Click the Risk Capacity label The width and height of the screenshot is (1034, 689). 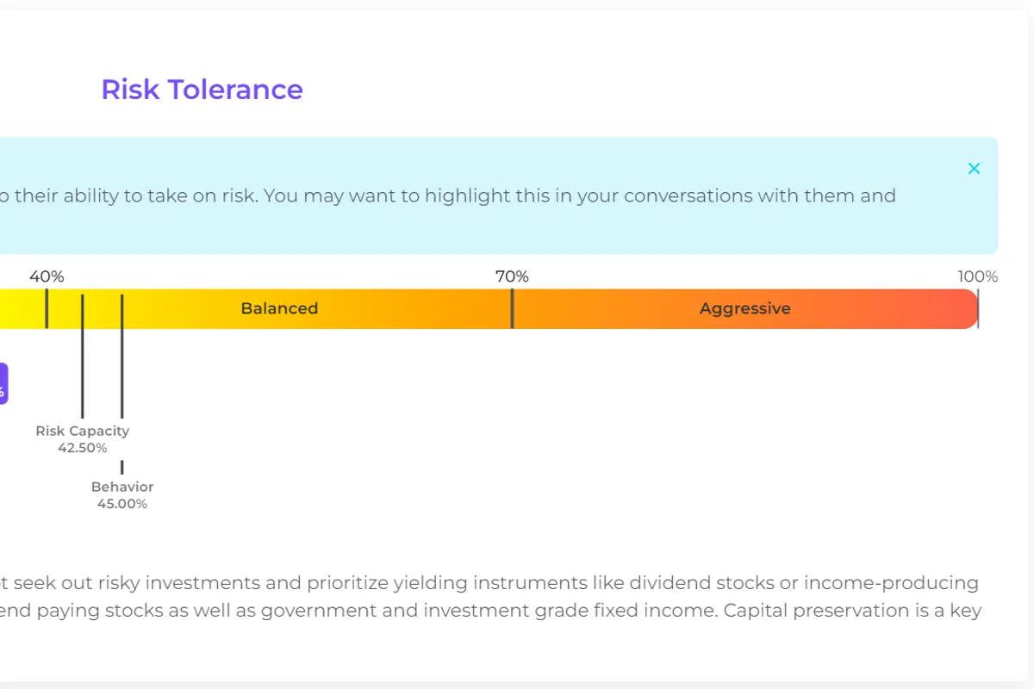[83, 431]
